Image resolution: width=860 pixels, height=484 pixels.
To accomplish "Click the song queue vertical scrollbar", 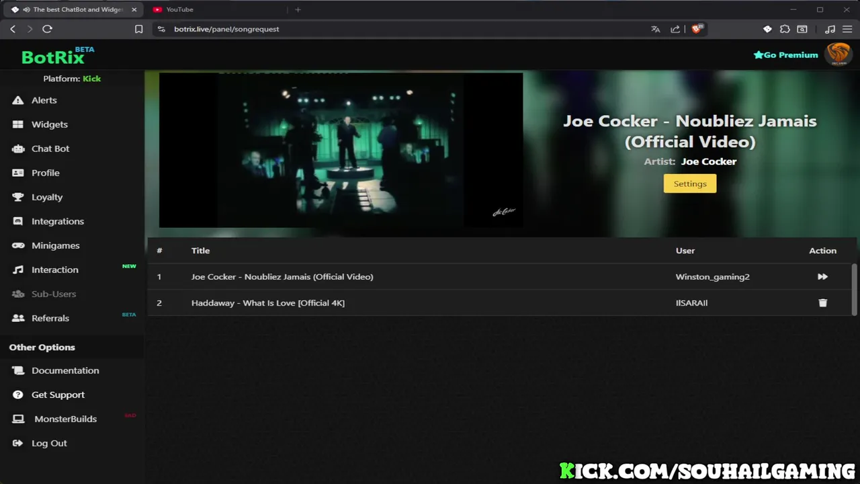I will coord(855,289).
